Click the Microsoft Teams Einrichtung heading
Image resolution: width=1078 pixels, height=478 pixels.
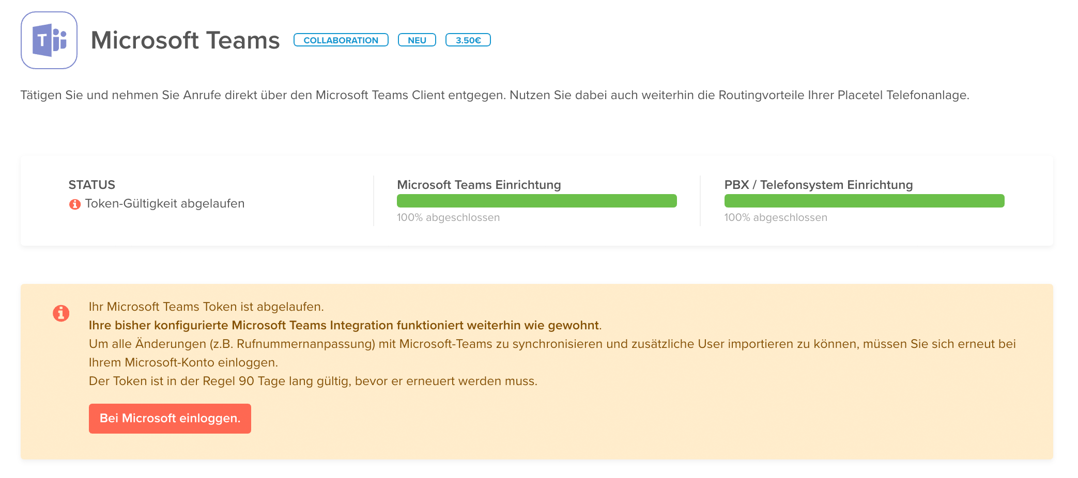[x=479, y=185]
